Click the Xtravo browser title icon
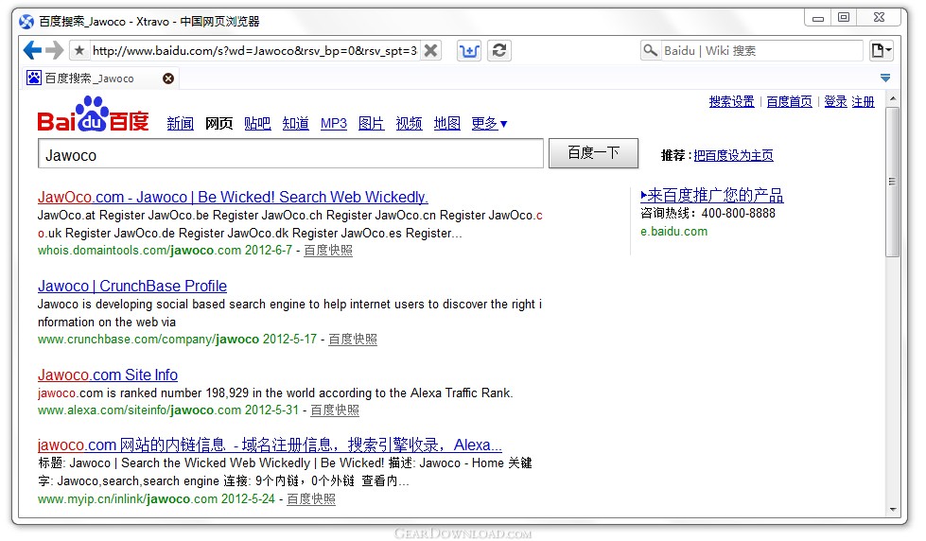This screenshot has width=926, height=541. 26,22
